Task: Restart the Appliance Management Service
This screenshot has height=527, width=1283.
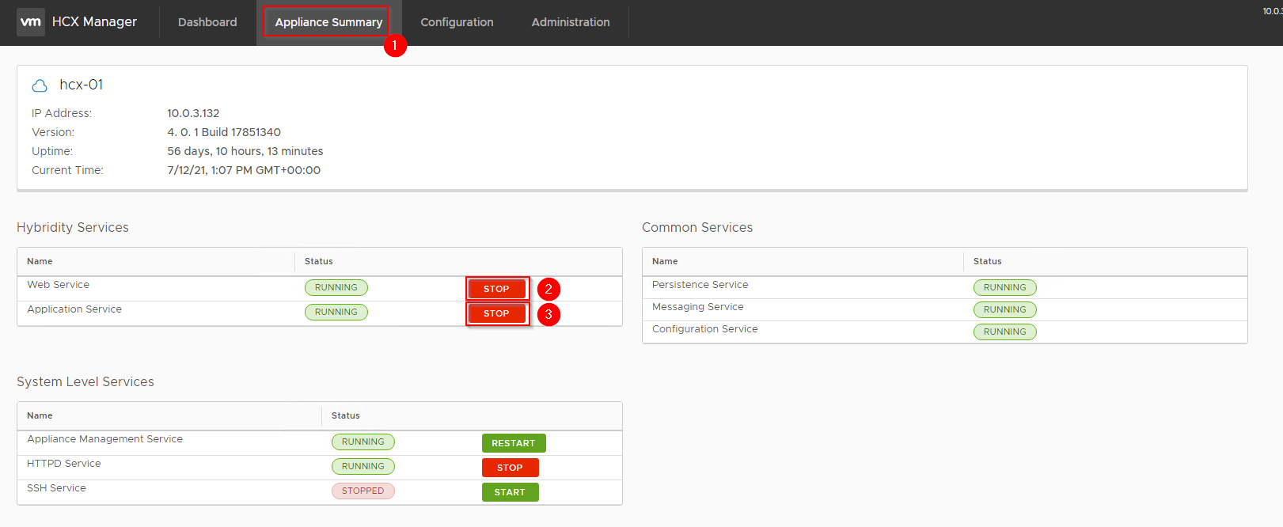Action: pyautogui.click(x=514, y=443)
